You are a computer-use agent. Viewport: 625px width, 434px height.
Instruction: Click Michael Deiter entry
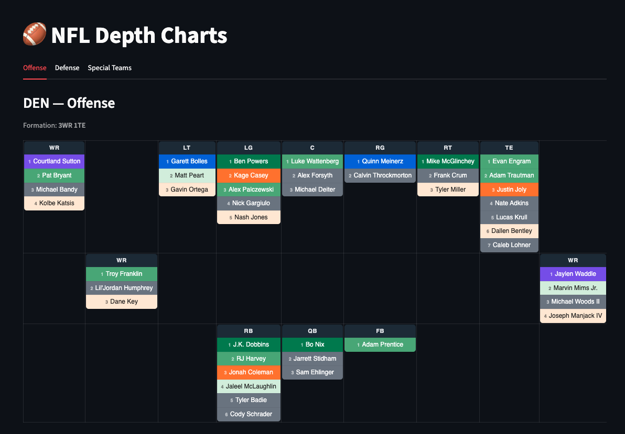tap(312, 190)
